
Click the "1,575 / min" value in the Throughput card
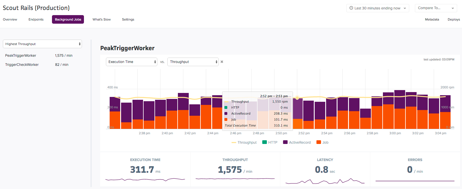click(235, 170)
